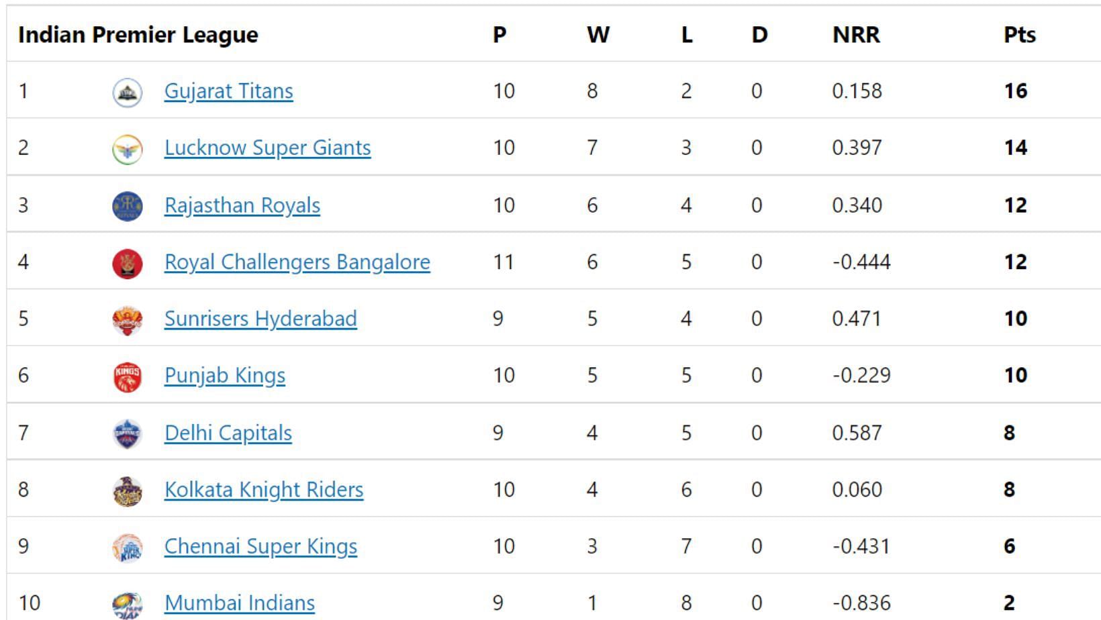This screenshot has width=1101, height=620.
Task: Click the Punjab Kings lion logo
Action: point(127,376)
